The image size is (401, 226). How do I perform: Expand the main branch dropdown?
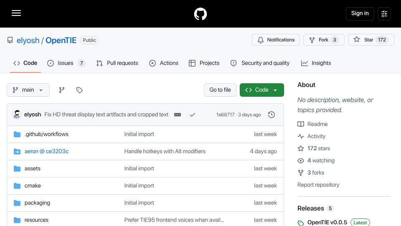[x=28, y=90]
